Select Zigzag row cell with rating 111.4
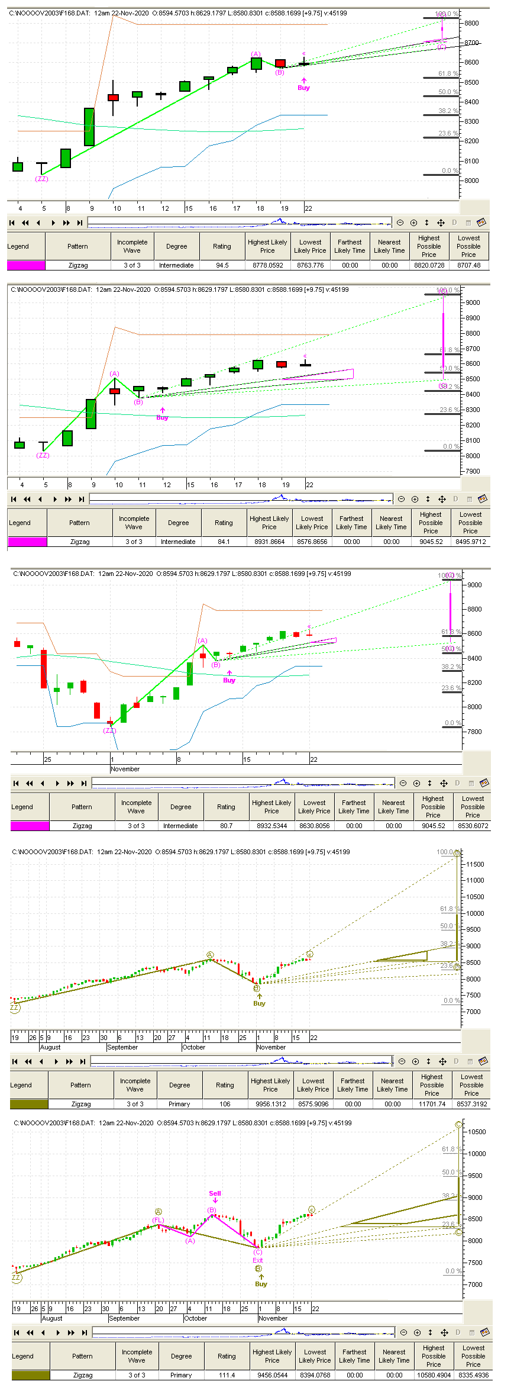 (x=83, y=1375)
